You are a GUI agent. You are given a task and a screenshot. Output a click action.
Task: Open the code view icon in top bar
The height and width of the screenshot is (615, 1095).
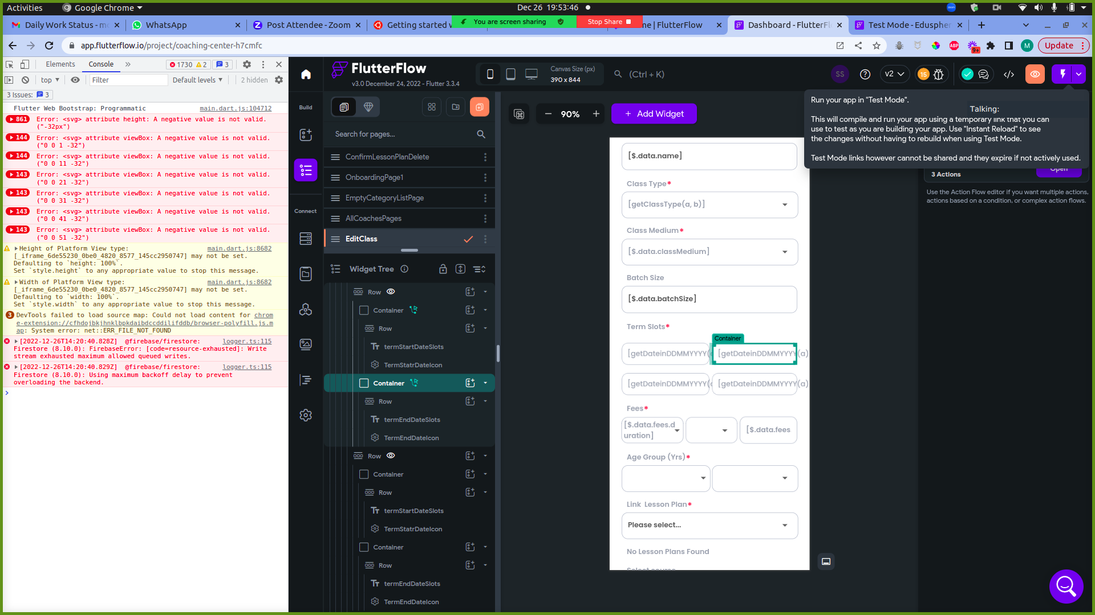1008,74
